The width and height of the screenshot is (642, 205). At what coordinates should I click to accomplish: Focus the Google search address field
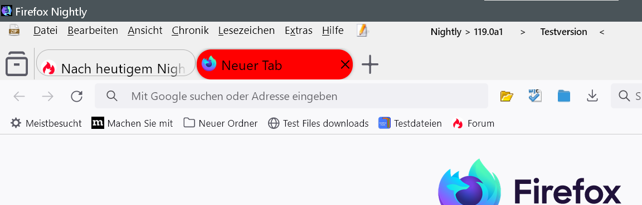pos(291,96)
